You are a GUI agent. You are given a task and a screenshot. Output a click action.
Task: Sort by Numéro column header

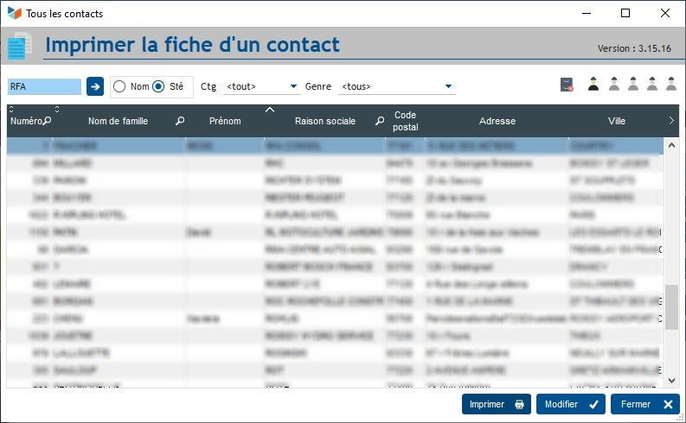(26, 121)
